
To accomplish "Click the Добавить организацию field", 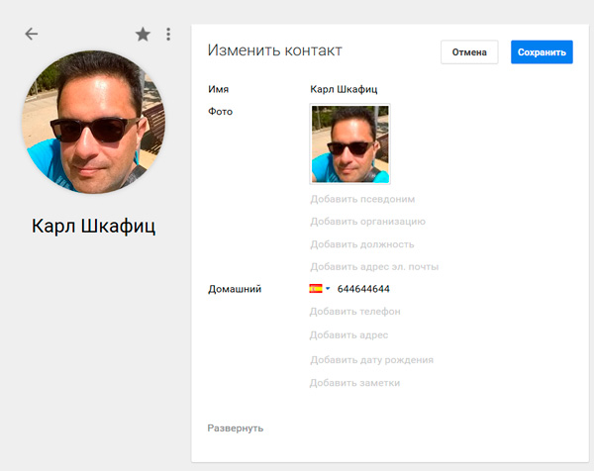I will pos(367,222).
